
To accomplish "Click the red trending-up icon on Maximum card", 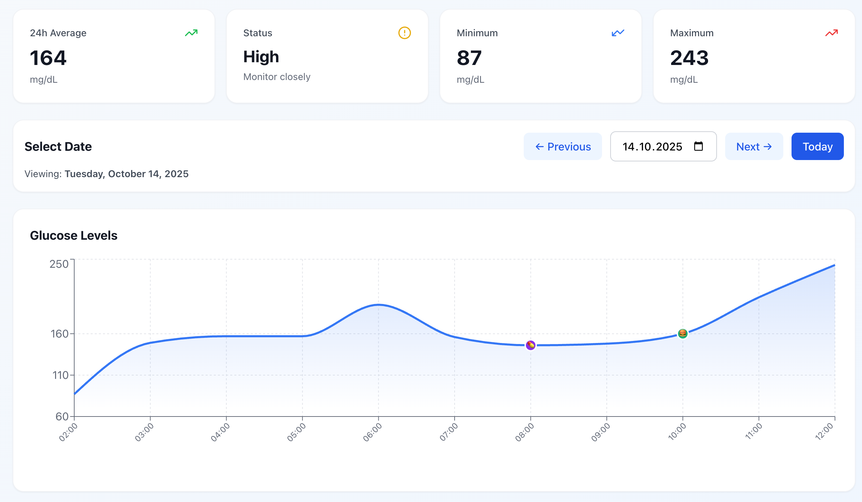I will 831,33.
